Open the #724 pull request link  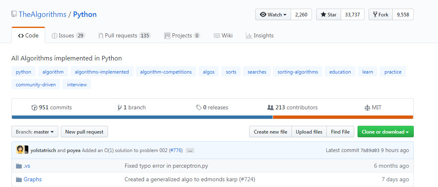(x=247, y=179)
